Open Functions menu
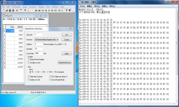The height and width of the screenshot is (107, 179). coord(33,7)
